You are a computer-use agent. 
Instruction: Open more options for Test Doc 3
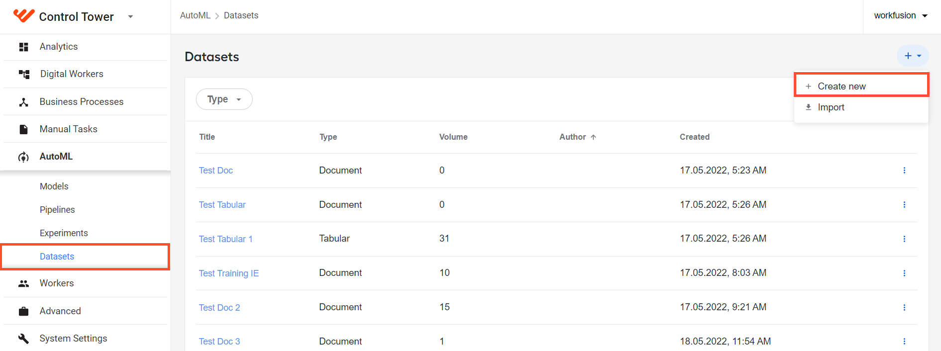point(904,342)
